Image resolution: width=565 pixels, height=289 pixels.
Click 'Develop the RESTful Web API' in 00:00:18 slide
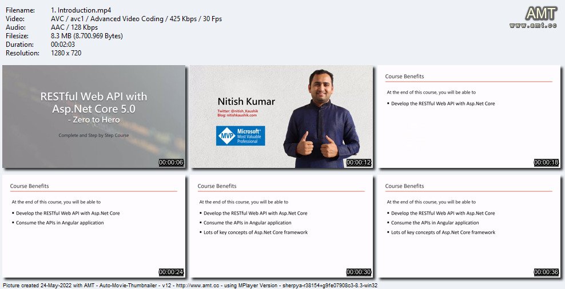pos(443,103)
